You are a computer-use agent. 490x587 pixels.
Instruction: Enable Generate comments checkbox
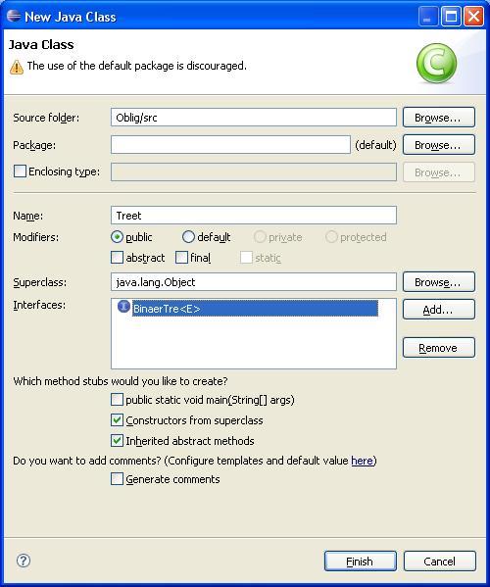click(118, 479)
